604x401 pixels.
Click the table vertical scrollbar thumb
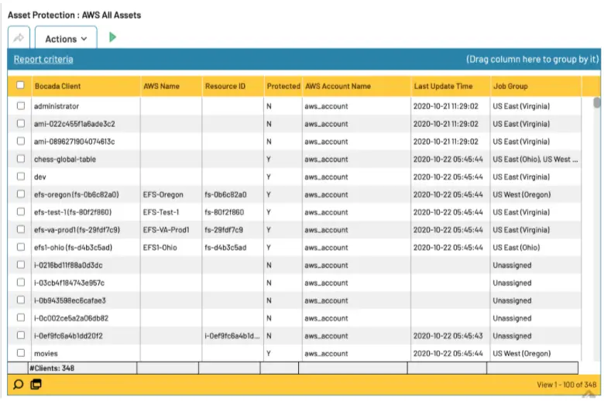tap(597, 103)
